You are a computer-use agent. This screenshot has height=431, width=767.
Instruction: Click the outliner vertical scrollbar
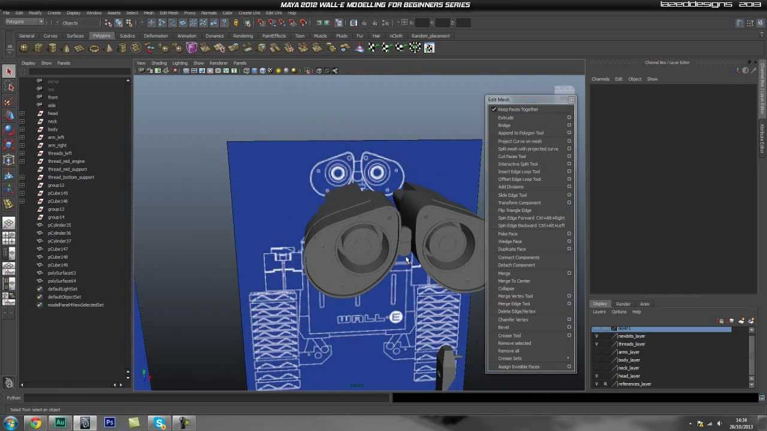128,227
